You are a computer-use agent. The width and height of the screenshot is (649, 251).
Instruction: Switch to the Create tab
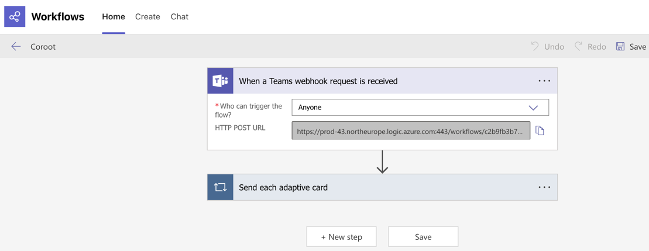click(147, 17)
